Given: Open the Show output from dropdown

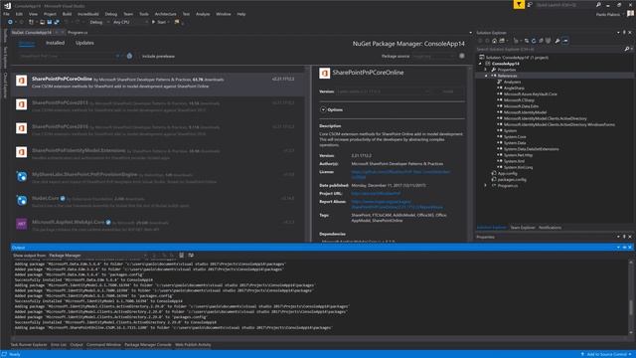Looking at the screenshot, I should [x=97, y=256].
